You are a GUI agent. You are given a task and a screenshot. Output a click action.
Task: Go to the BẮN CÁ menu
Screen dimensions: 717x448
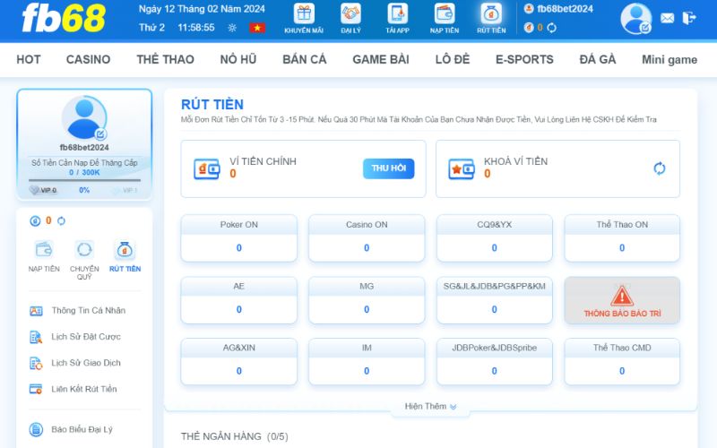tap(304, 59)
